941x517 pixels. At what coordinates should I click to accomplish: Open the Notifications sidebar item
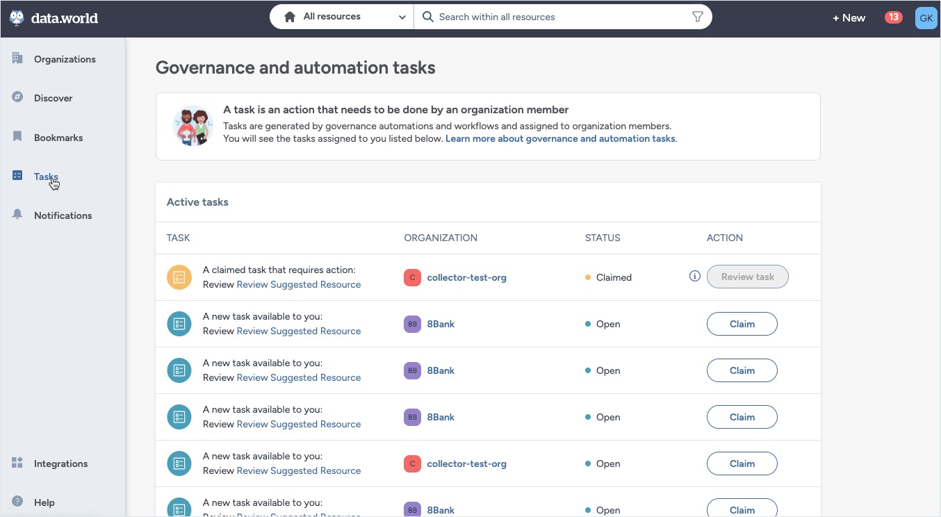(x=63, y=215)
